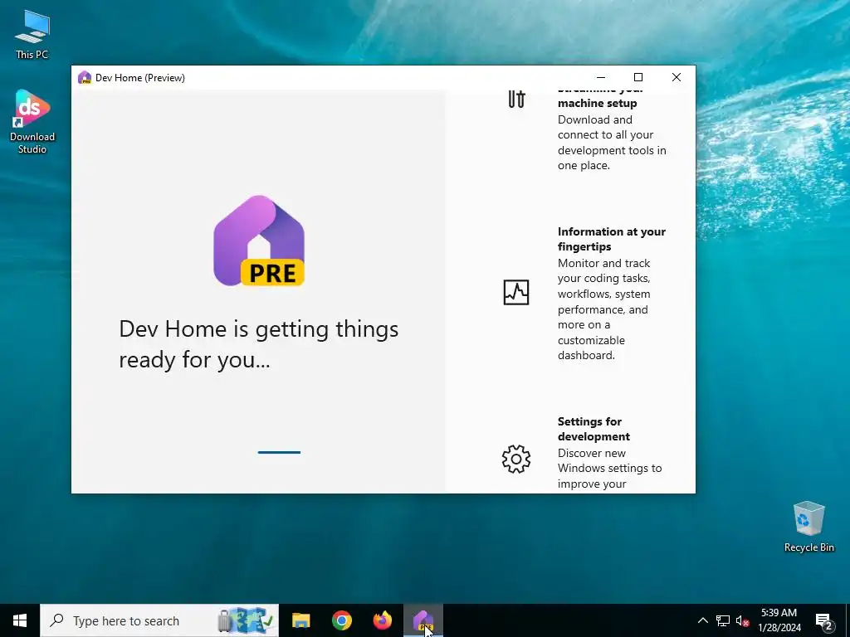The image size is (850, 637).
Task: Open This PC desktop icon
Action: [32, 35]
